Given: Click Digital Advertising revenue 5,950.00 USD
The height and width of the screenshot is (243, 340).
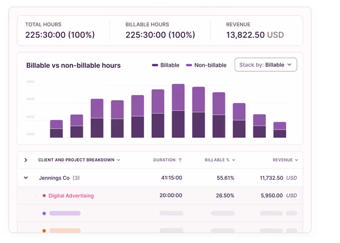Looking at the screenshot, I should click(x=279, y=196).
